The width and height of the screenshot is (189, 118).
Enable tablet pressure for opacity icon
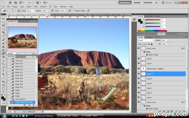tap(52, 11)
